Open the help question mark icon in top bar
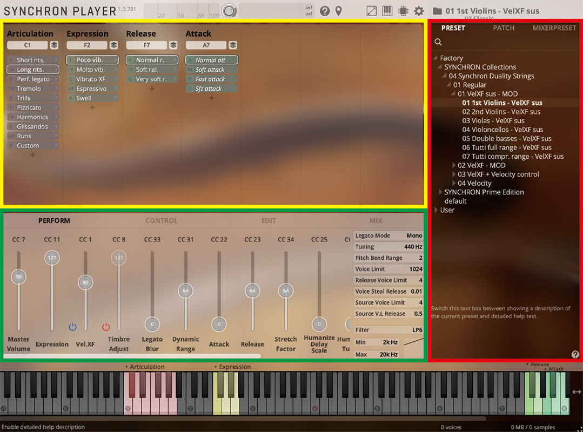The height and width of the screenshot is (432, 583). (x=325, y=11)
